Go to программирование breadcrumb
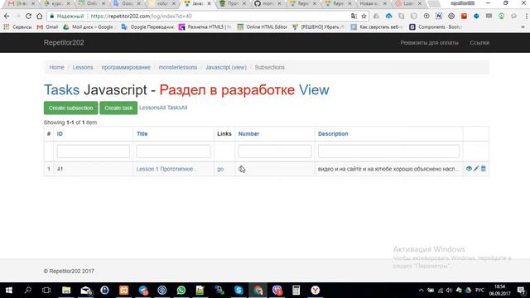530x298 pixels. click(x=126, y=67)
